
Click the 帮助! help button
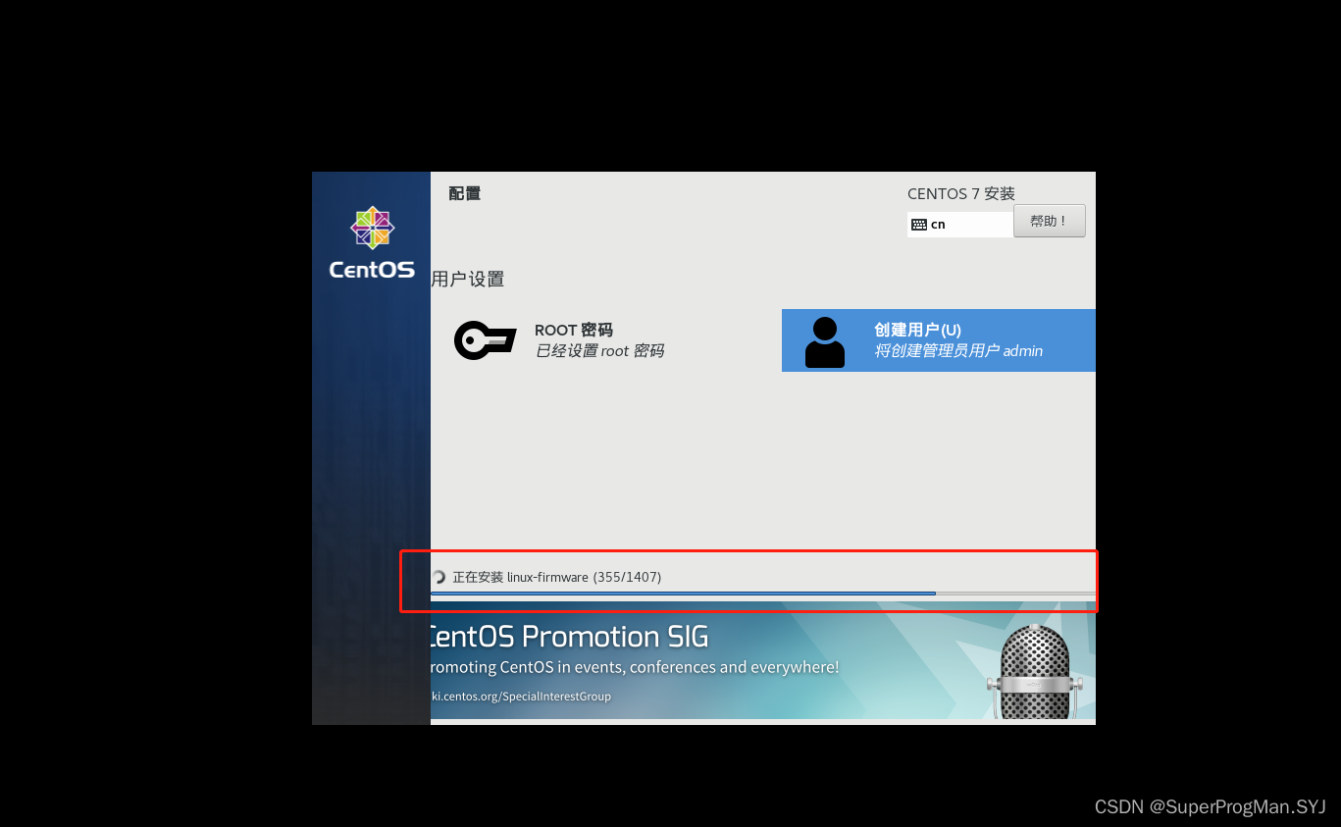(1049, 221)
